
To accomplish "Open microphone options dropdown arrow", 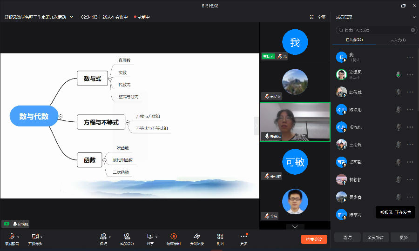I will point(18,237).
